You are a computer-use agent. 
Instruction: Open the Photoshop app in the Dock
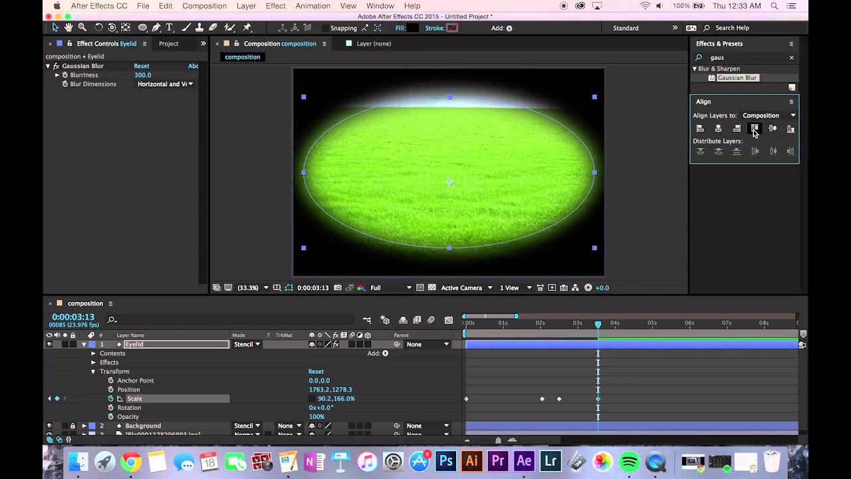coord(445,461)
